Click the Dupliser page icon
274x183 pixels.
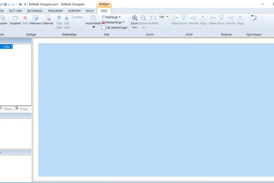[x=15, y=18]
